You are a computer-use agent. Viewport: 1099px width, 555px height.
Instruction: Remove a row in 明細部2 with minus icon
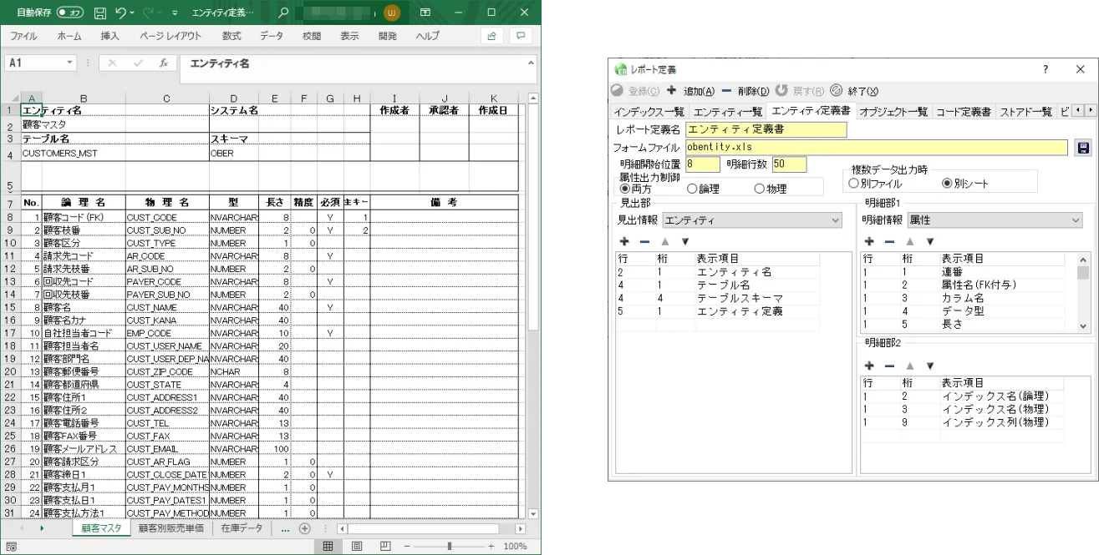click(889, 366)
